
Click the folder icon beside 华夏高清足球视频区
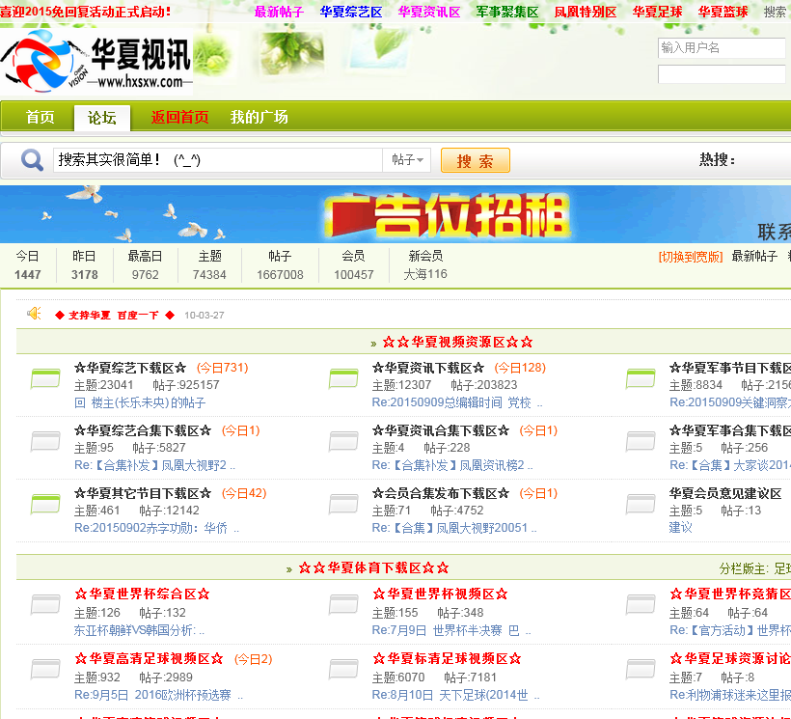click(45, 670)
